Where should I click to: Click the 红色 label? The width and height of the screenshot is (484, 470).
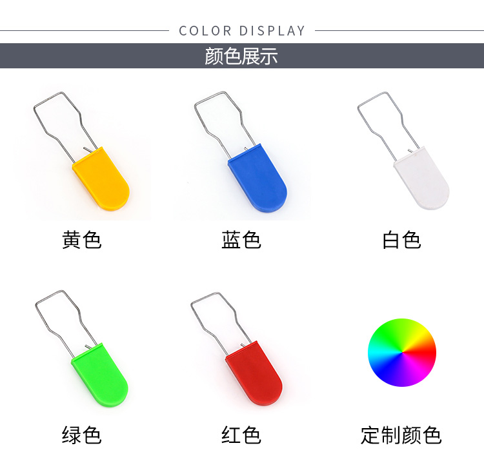coord(241,435)
